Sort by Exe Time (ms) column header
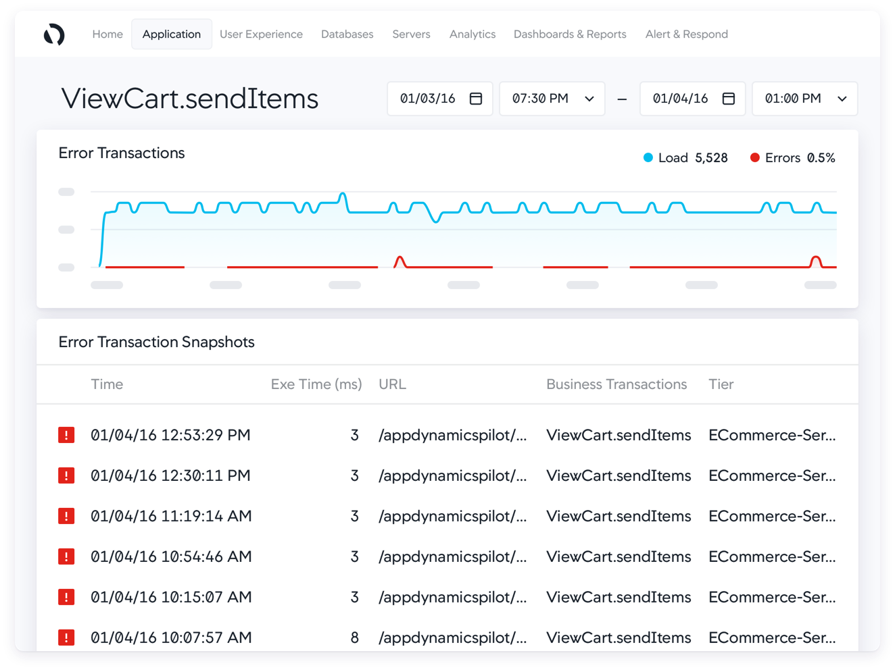Viewport: 895px width, 670px height. [316, 384]
